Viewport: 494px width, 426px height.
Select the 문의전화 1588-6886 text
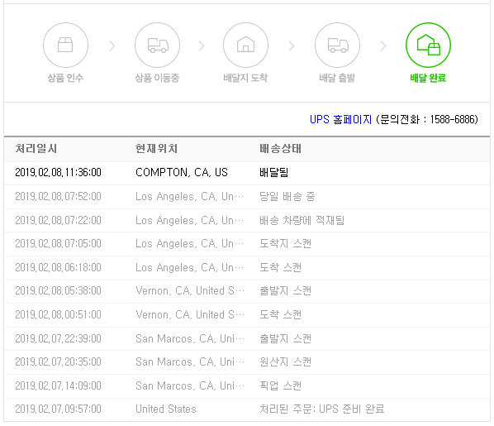click(427, 119)
